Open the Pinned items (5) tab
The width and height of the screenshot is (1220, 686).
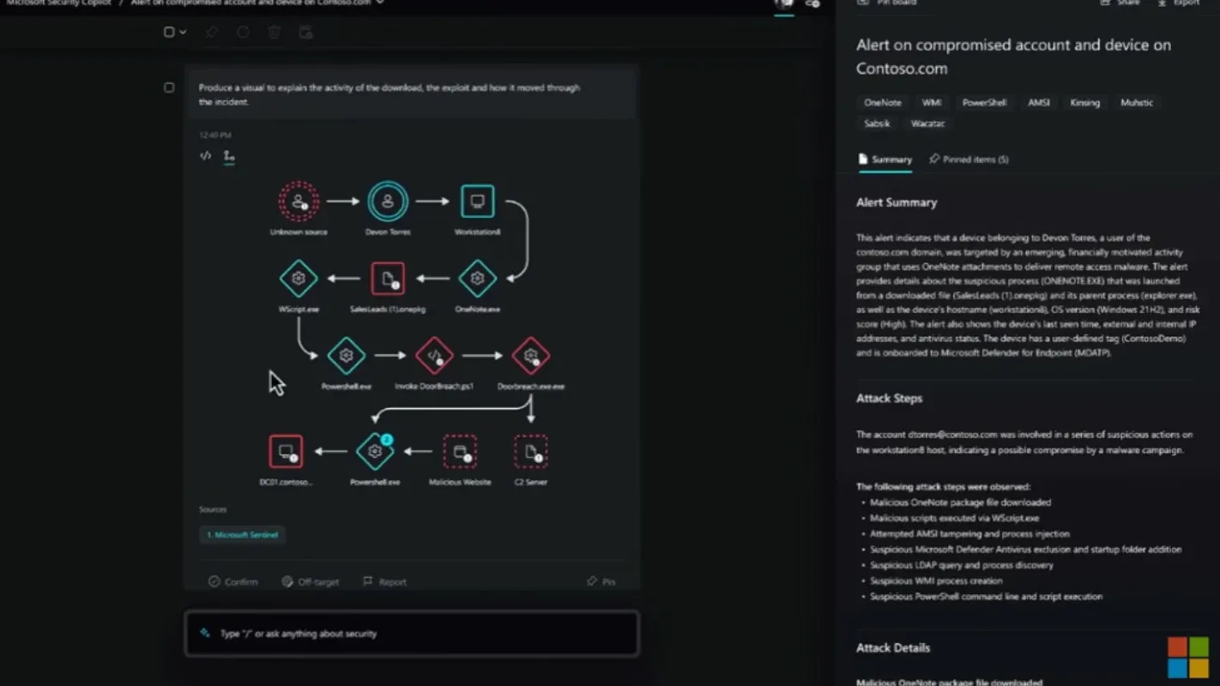969,159
